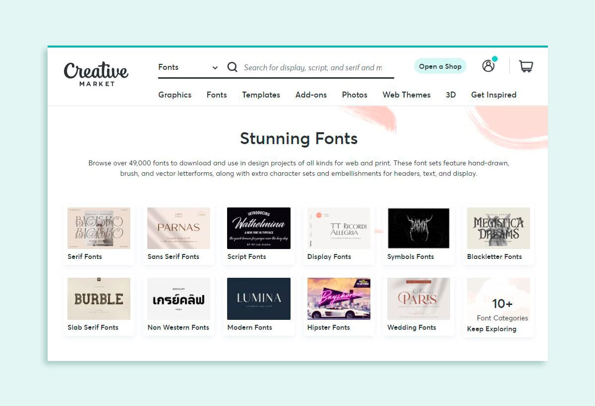The height and width of the screenshot is (406, 595).
Task: Click the Open a Shop button
Action: pyautogui.click(x=440, y=65)
